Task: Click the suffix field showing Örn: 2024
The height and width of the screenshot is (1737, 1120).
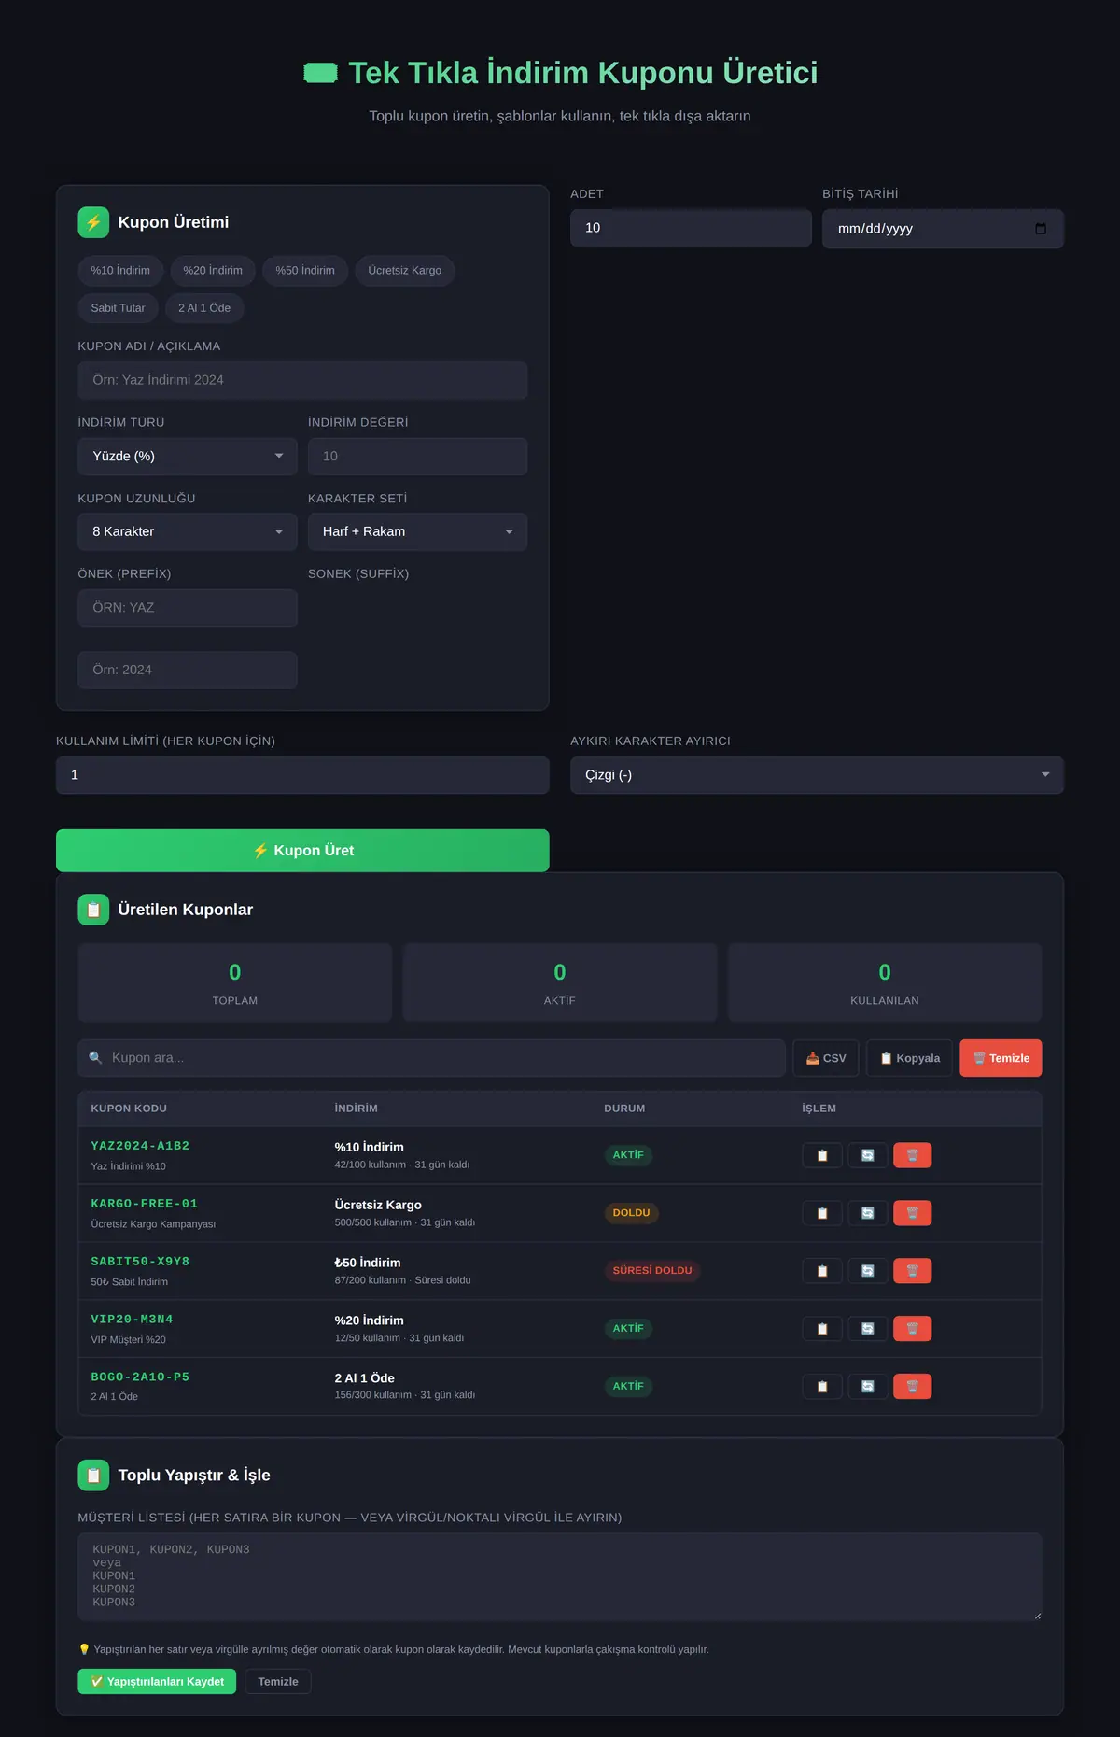Action: pos(188,671)
